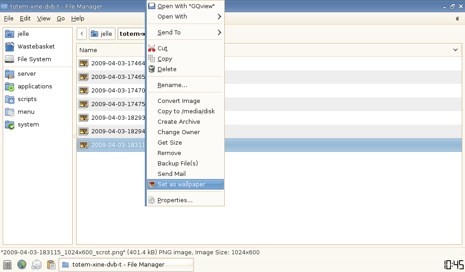Expand the Send To submenu
The image size is (465, 272).
(219, 33)
